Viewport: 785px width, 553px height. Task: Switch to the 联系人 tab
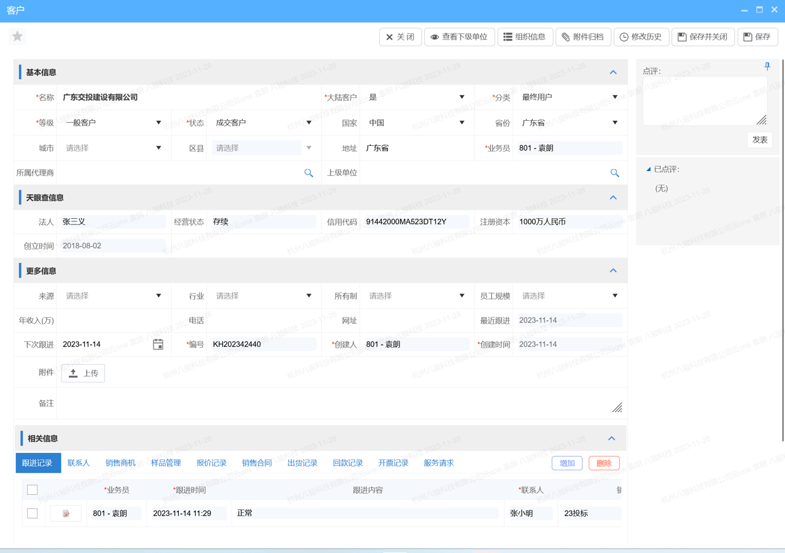[x=78, y=463]
